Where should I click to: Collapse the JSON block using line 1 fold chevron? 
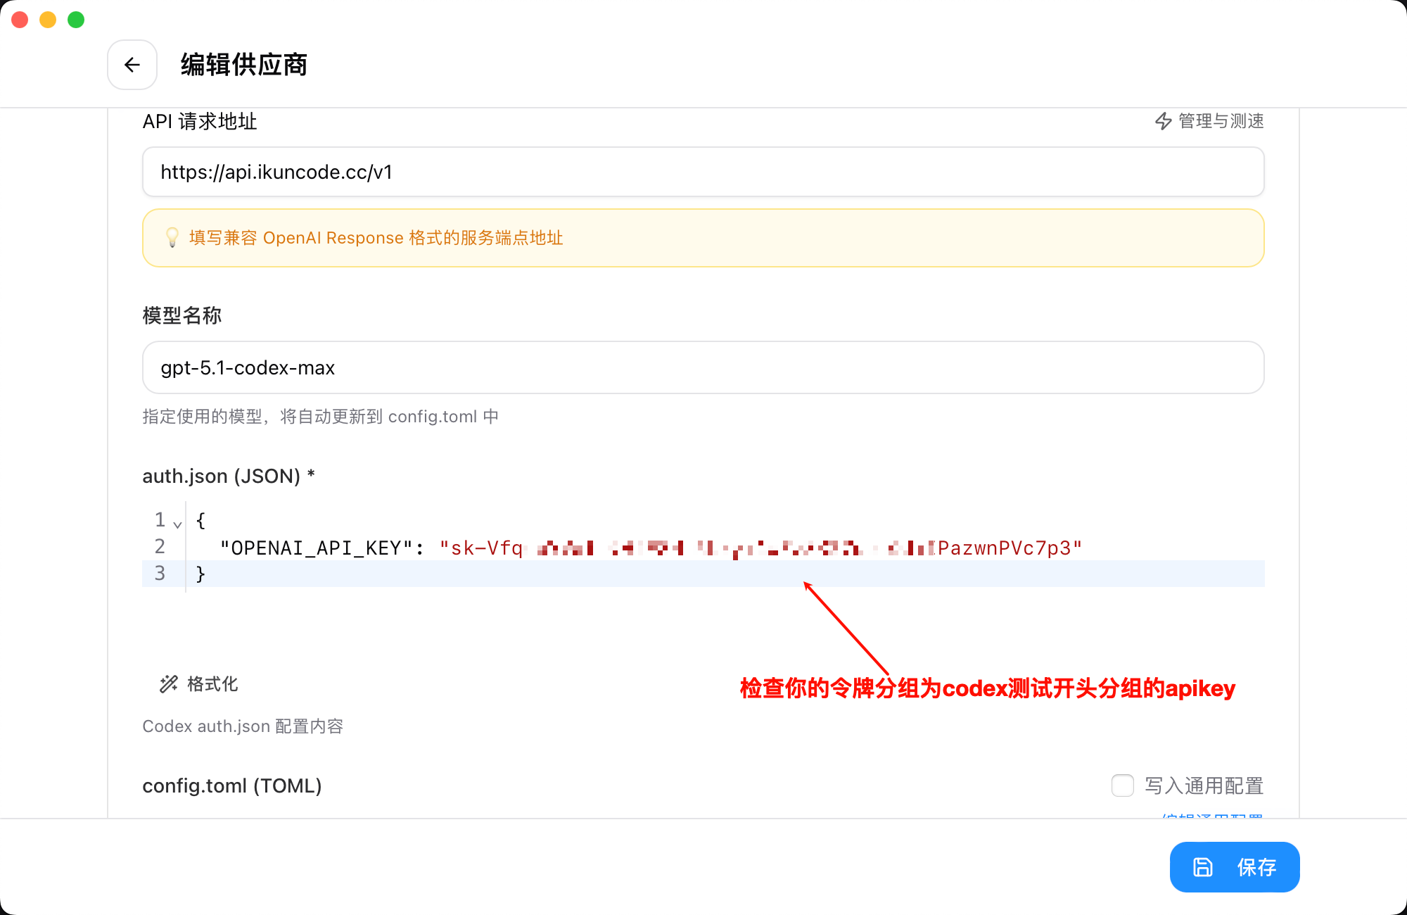tap(177, 524)
